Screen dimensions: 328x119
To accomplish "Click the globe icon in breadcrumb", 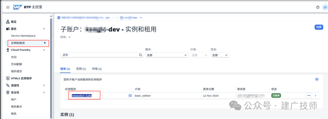I will coord(59,18).
